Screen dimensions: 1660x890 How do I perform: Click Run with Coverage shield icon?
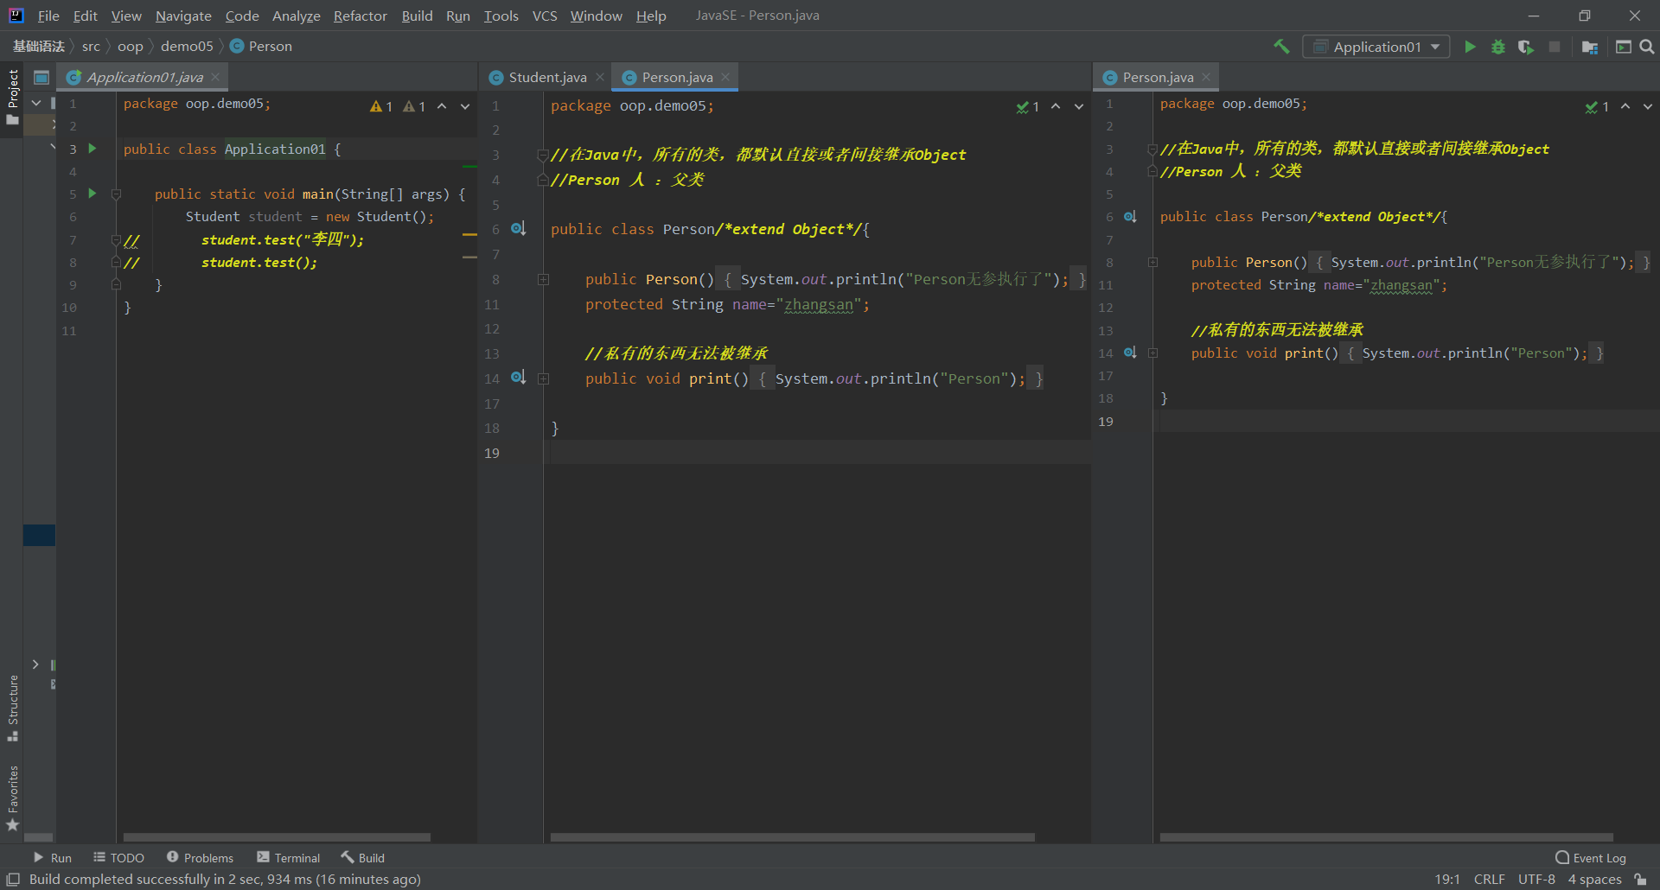[x=1526, y=47]
